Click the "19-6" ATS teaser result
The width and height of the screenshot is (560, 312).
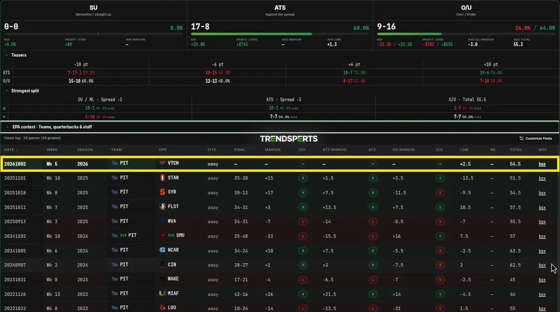[x=484, y=73]
